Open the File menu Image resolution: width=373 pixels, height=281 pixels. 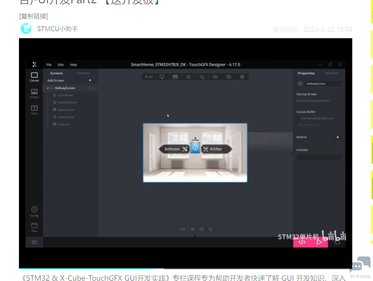point(49,65)
